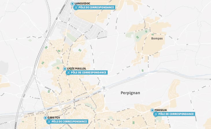The image size is (211, 129).
Task: Open Pôle de correspondance text under Languedoc
Action: (96, 8)
